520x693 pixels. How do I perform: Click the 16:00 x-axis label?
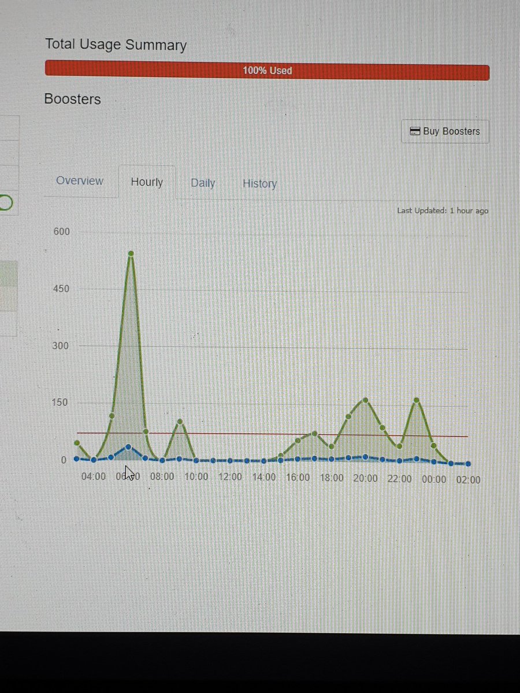click(x=298, y=479)
